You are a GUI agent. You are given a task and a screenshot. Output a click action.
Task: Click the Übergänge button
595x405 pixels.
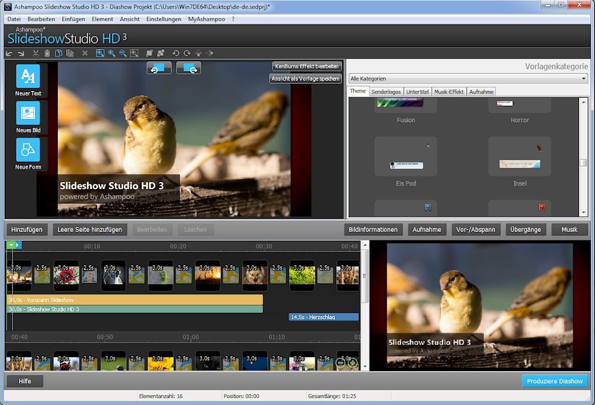[525, 230]
